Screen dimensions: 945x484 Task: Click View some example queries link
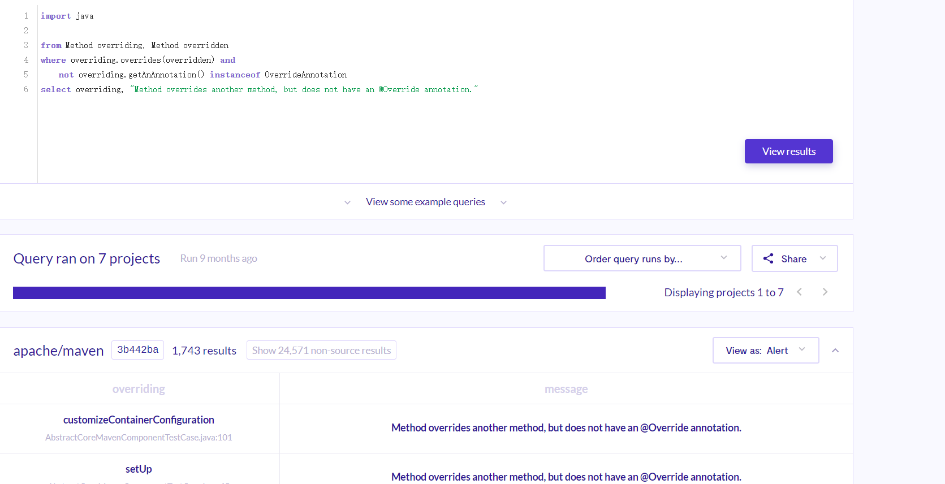(x=425, y=202)
